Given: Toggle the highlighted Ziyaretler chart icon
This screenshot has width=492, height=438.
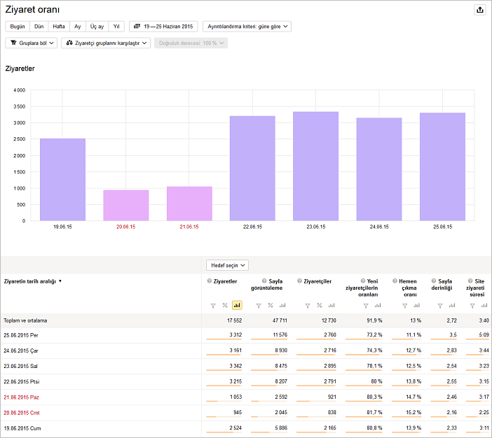Looking at the screenshot, I should pos(237,305).
